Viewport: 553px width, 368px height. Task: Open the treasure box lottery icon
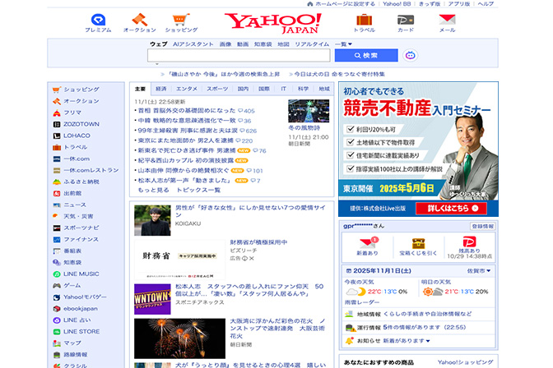click(x=418, y=243)
